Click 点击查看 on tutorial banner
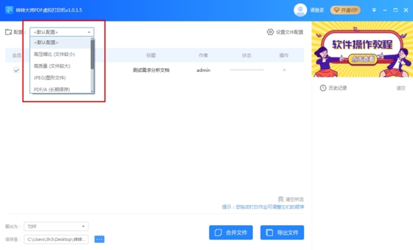Viewport: 413px width, 250px height. (363, 59)
